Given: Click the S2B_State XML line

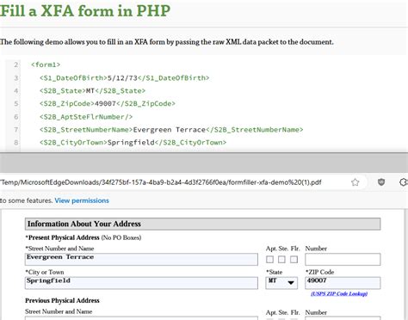Looking at the screenshot, I should coord(92,90).
